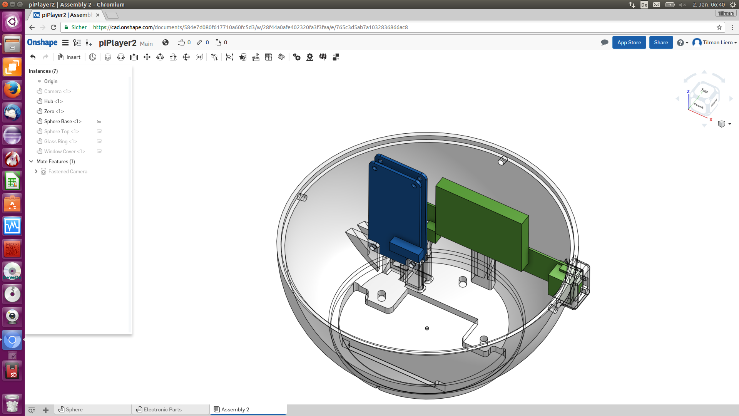The image size is (739, 416).
Task: Select the Revolute mate tool
Action: pos(121,57)
